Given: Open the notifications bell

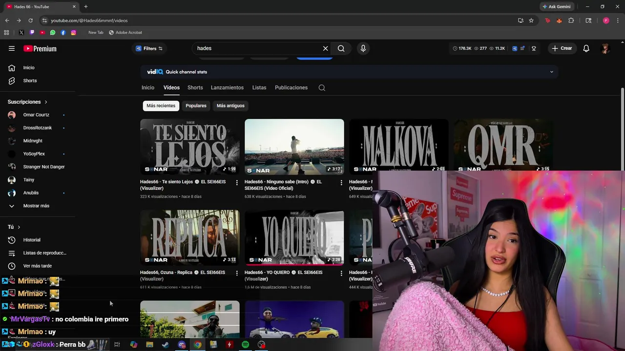Looking at the screenshot, I should tap(586, 48).
